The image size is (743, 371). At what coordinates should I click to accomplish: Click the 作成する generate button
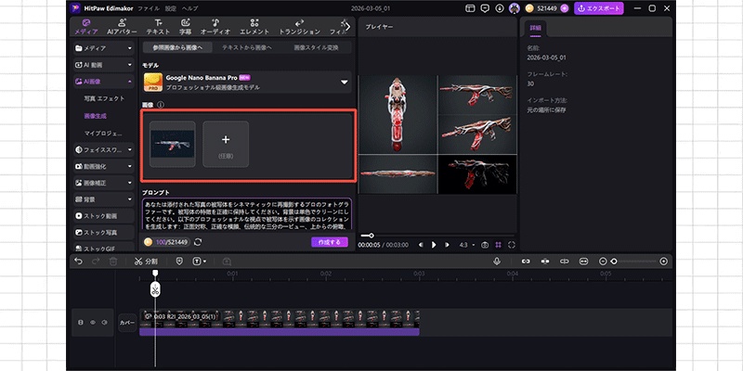[x=330, y=242]
